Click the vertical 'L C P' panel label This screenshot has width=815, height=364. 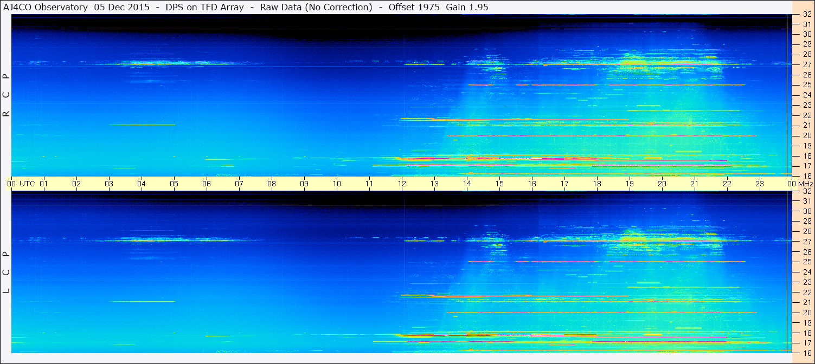[6, 272]
